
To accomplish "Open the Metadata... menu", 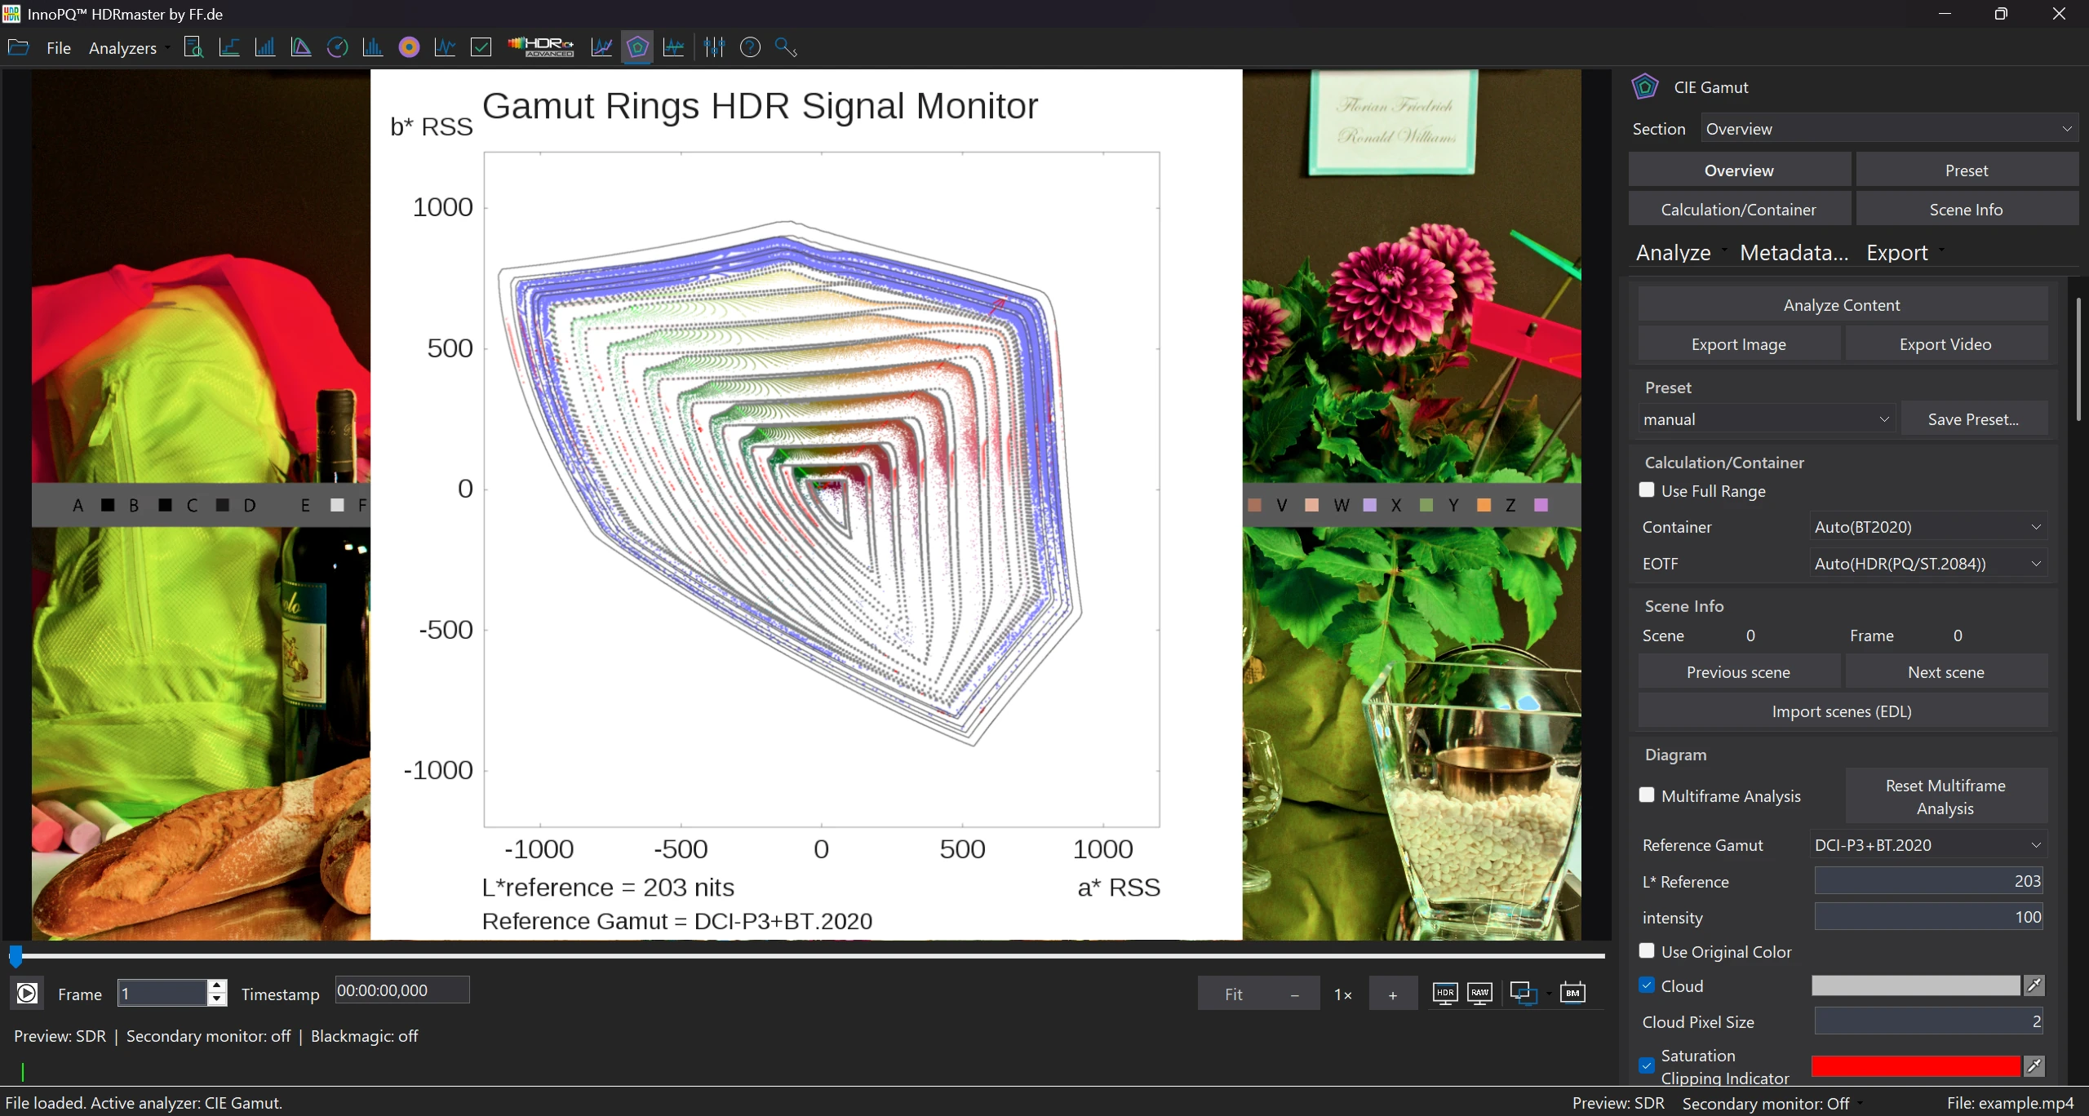I will 1794,252.
